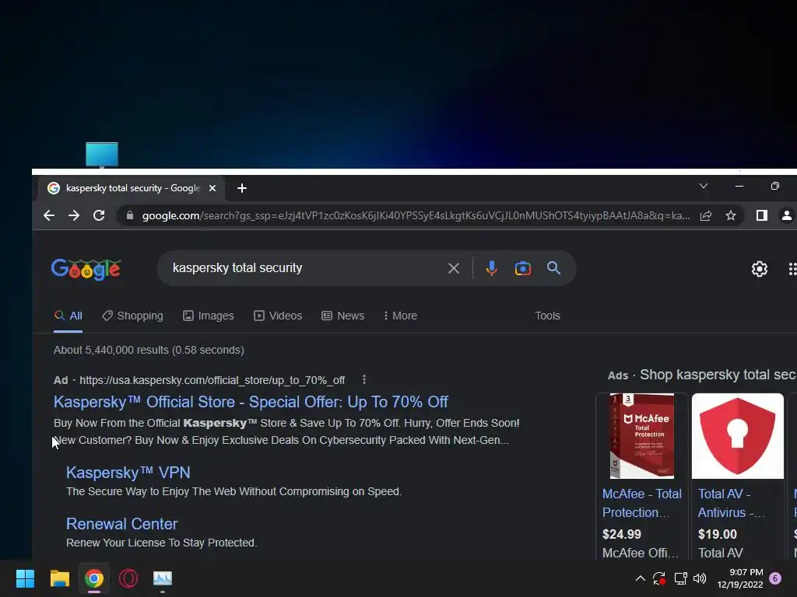Open File Explorer from the taskbar

59,578
